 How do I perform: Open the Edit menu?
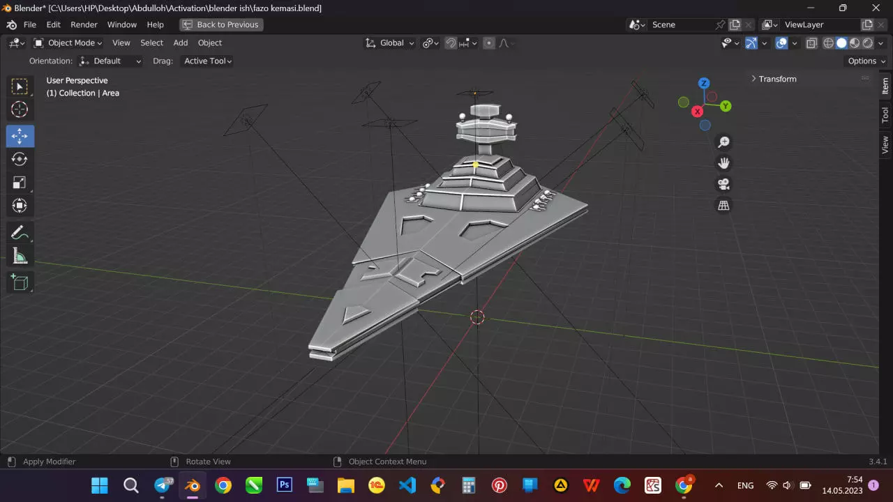[54, 24]
